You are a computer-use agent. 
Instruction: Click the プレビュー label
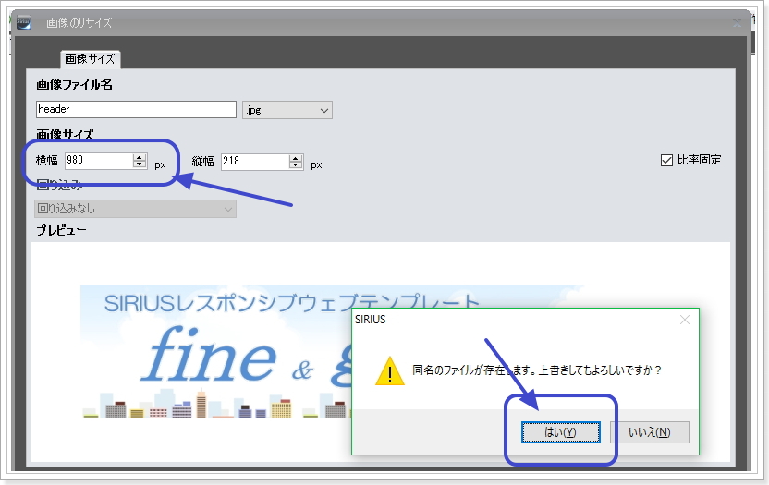pyautogui.click(x=61, y=230)
